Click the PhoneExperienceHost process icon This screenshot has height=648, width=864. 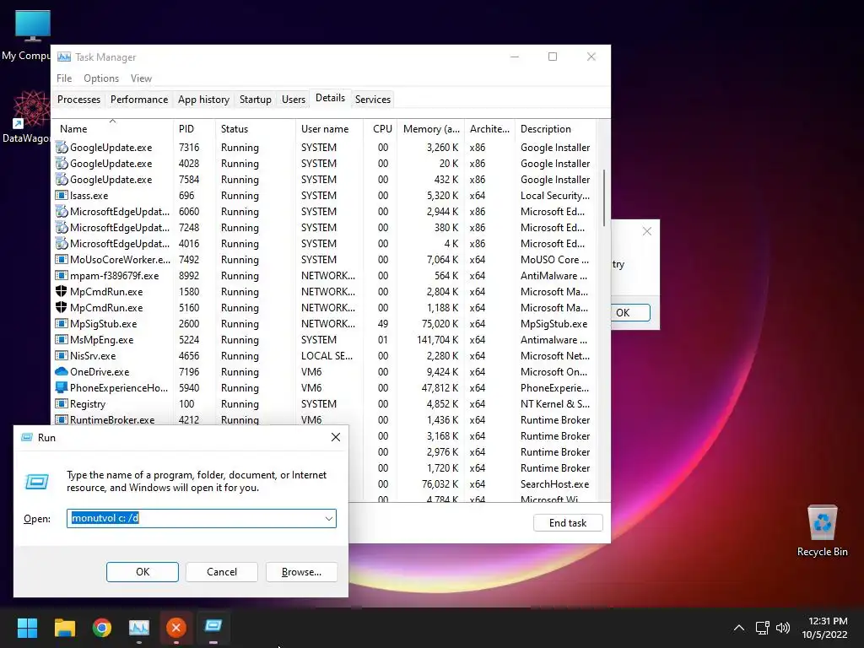[x=61, y=387]
